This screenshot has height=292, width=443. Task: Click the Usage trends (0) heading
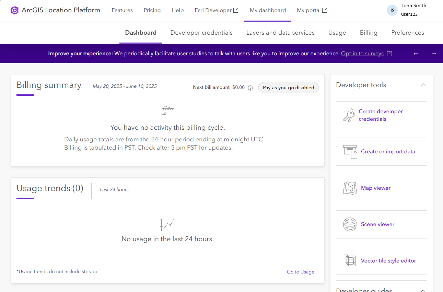click(50, 188)
